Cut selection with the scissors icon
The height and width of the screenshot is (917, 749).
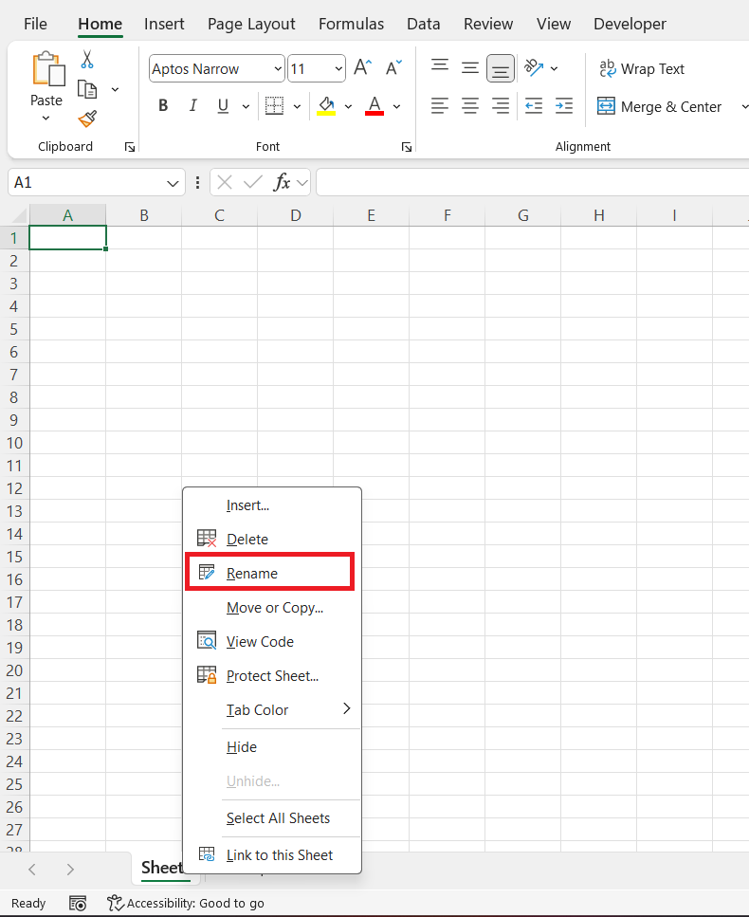point(87,59)
